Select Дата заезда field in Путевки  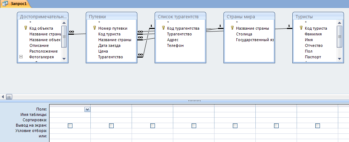click(x=109, y=45)
